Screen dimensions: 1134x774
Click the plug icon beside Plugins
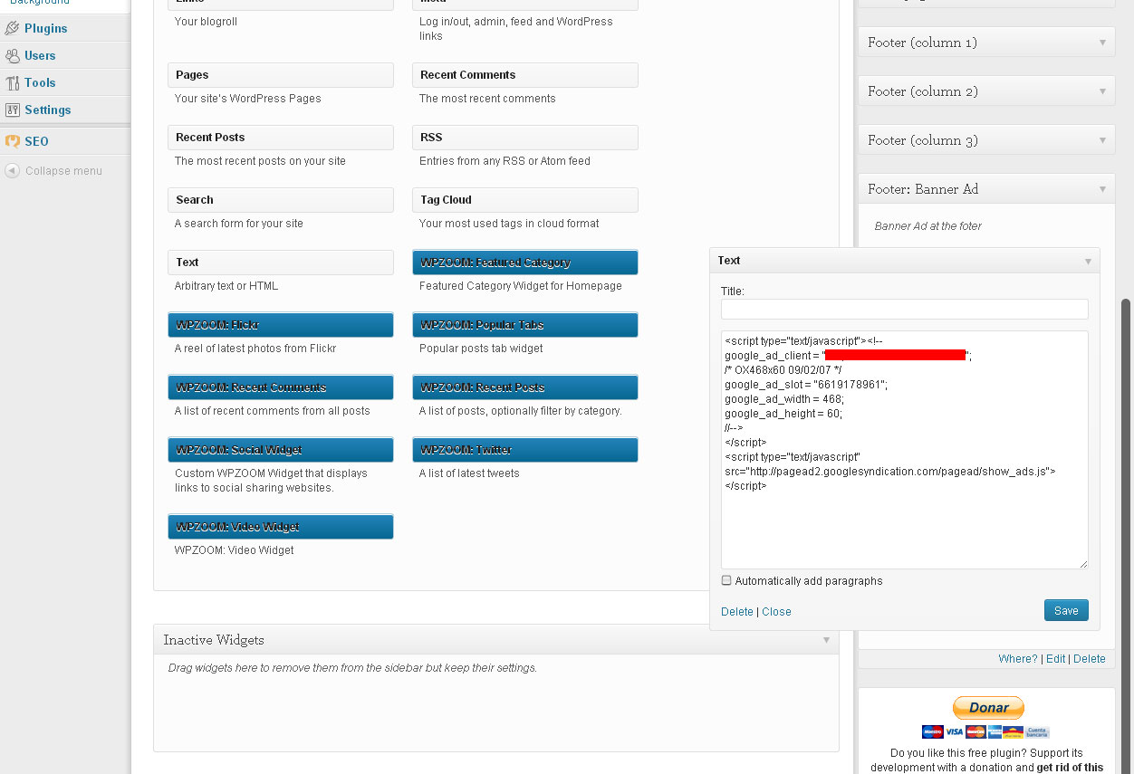pyautogui.click(x=11, y=28)
